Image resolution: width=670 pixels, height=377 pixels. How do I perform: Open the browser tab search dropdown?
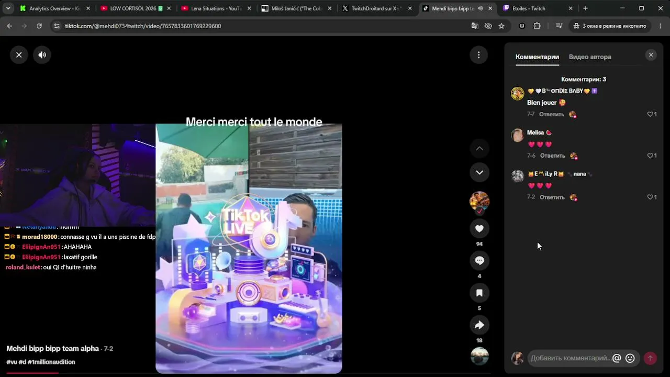pos(8,8)
